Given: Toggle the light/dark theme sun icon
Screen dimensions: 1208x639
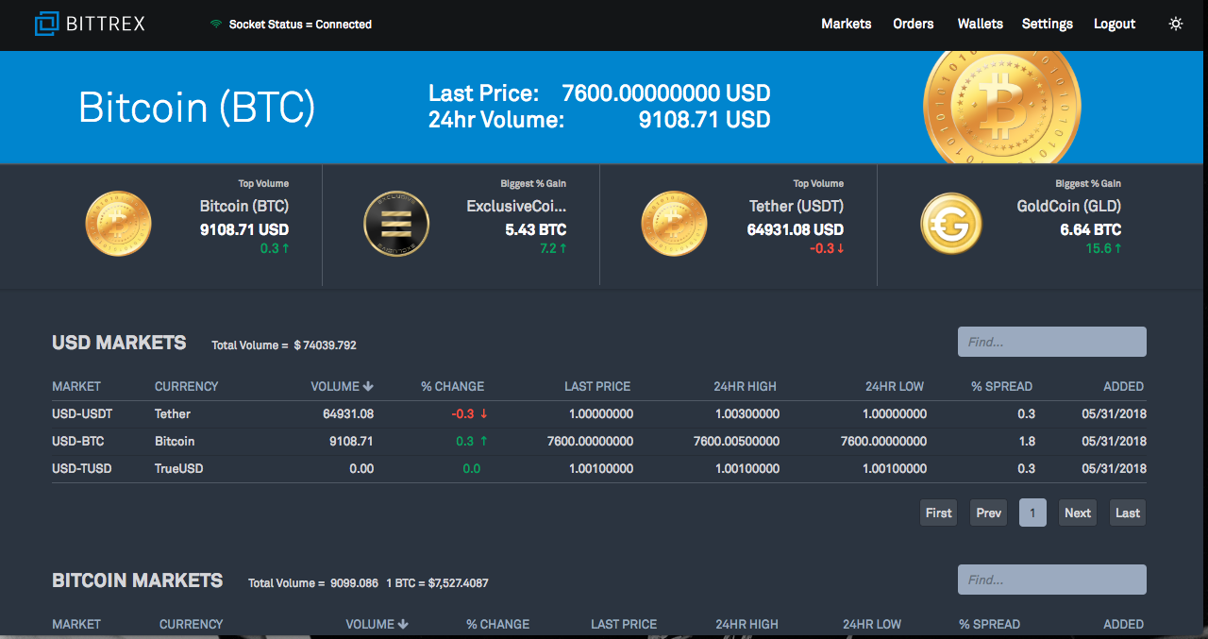Looking at the screenshot, I should coord(1176,24).
